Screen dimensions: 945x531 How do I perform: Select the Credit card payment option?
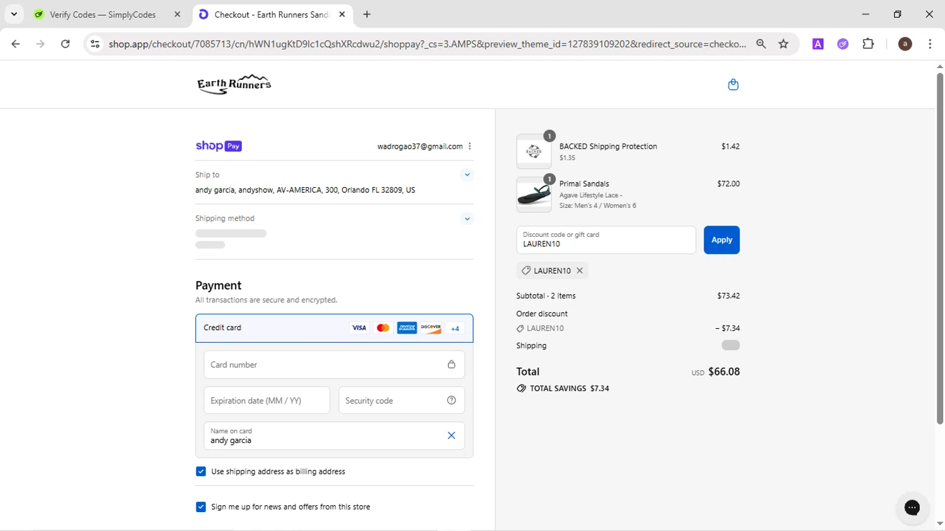(x=334, y=328)
